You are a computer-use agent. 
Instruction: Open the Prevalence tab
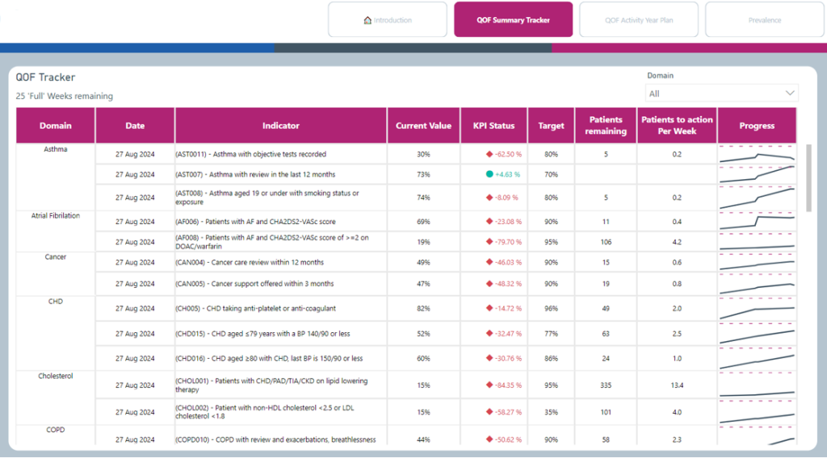(x=764, y=20)
